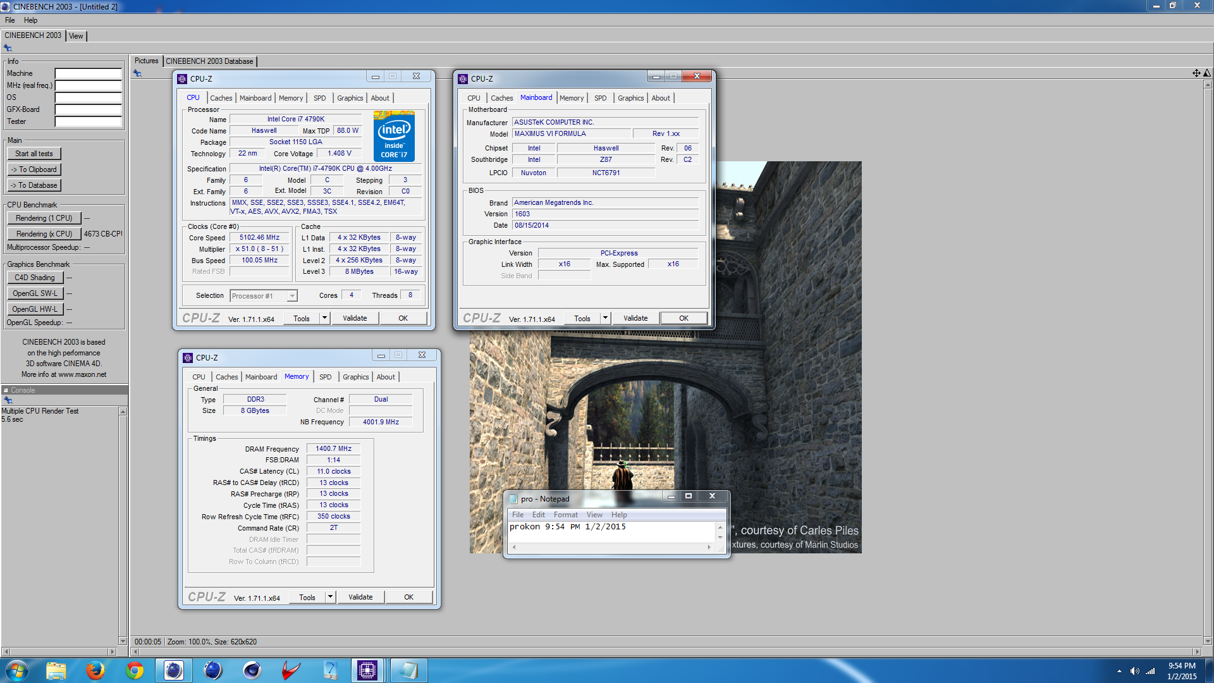Open Notepad Format menu

point(565,515)
